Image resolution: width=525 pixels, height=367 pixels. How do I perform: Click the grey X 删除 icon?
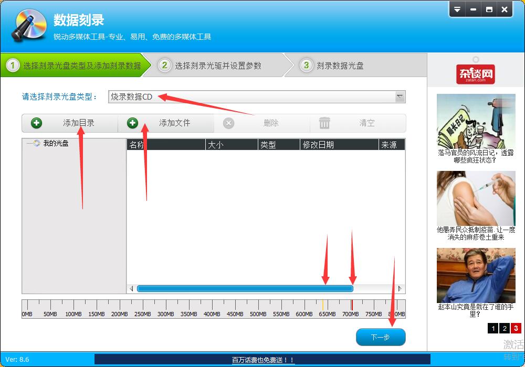click(228, 123)
